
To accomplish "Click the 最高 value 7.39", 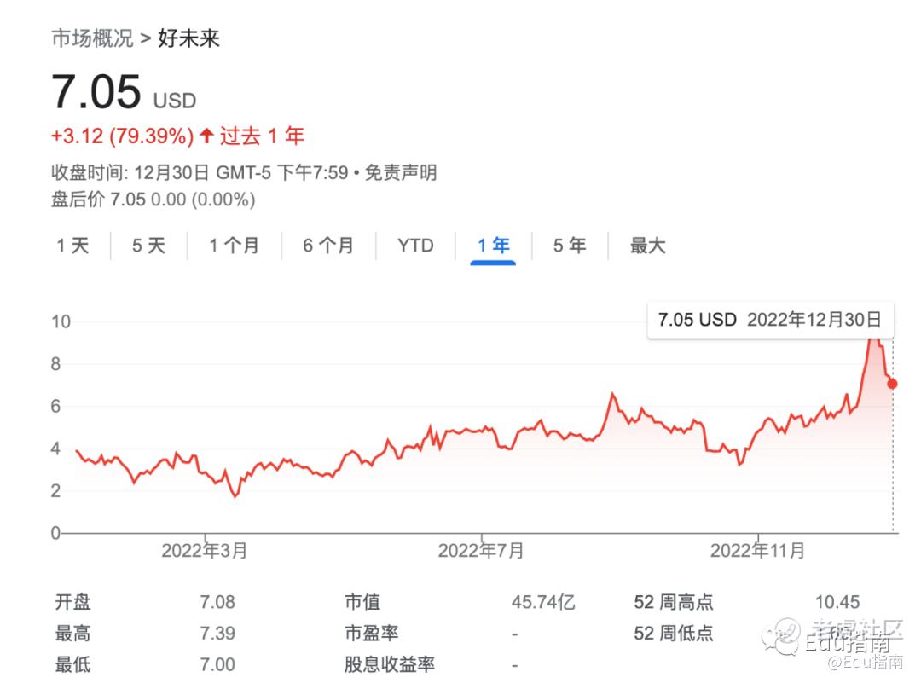I will click(x=217, y=633).
